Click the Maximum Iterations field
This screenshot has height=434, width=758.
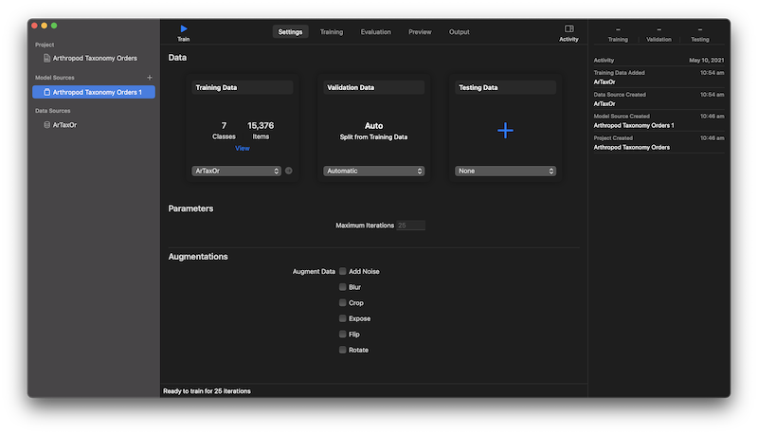[411, 226]
